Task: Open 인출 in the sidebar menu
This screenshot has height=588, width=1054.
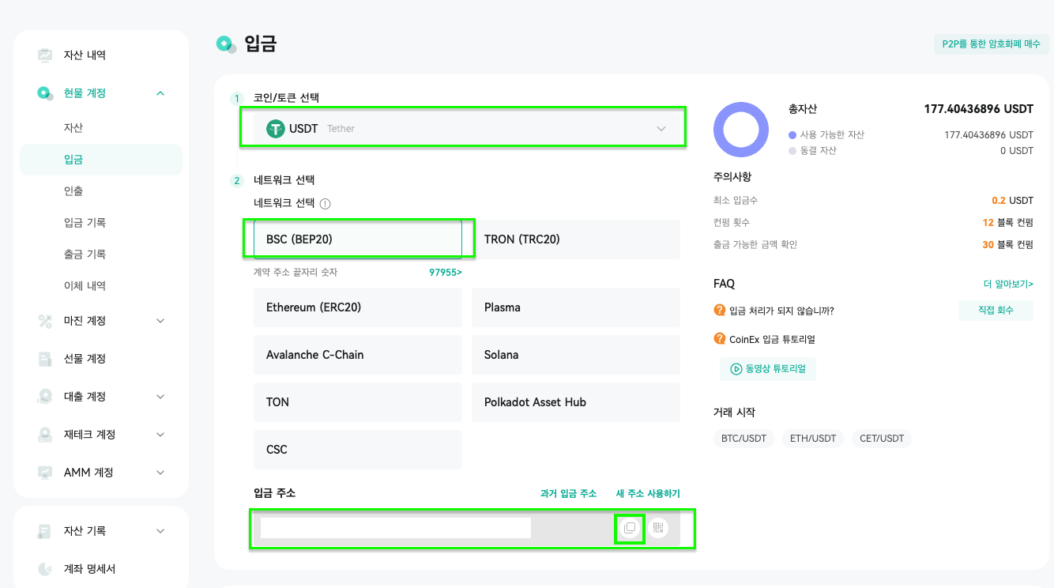Action: coord(73,191)
